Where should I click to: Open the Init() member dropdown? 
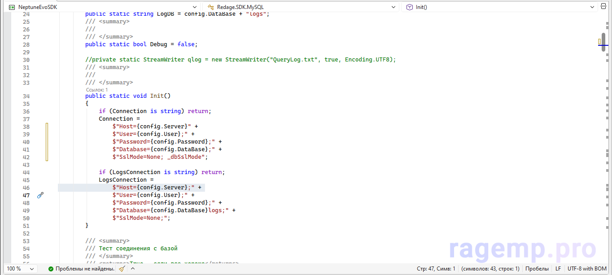coord(592,7)
